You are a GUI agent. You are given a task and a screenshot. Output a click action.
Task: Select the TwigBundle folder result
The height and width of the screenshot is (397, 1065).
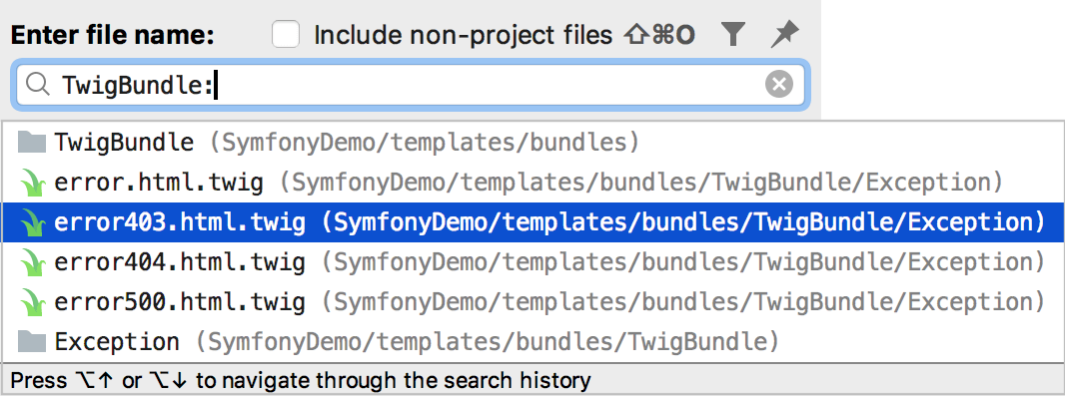tap(532, 143)
